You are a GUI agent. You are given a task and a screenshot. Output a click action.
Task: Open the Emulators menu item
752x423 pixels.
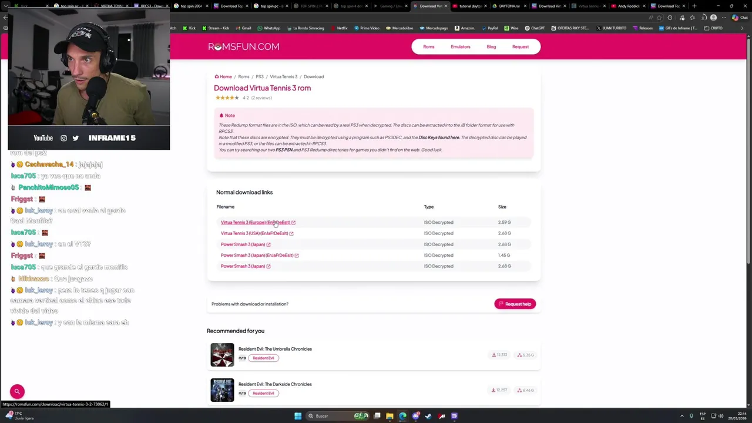pos(460,46)
